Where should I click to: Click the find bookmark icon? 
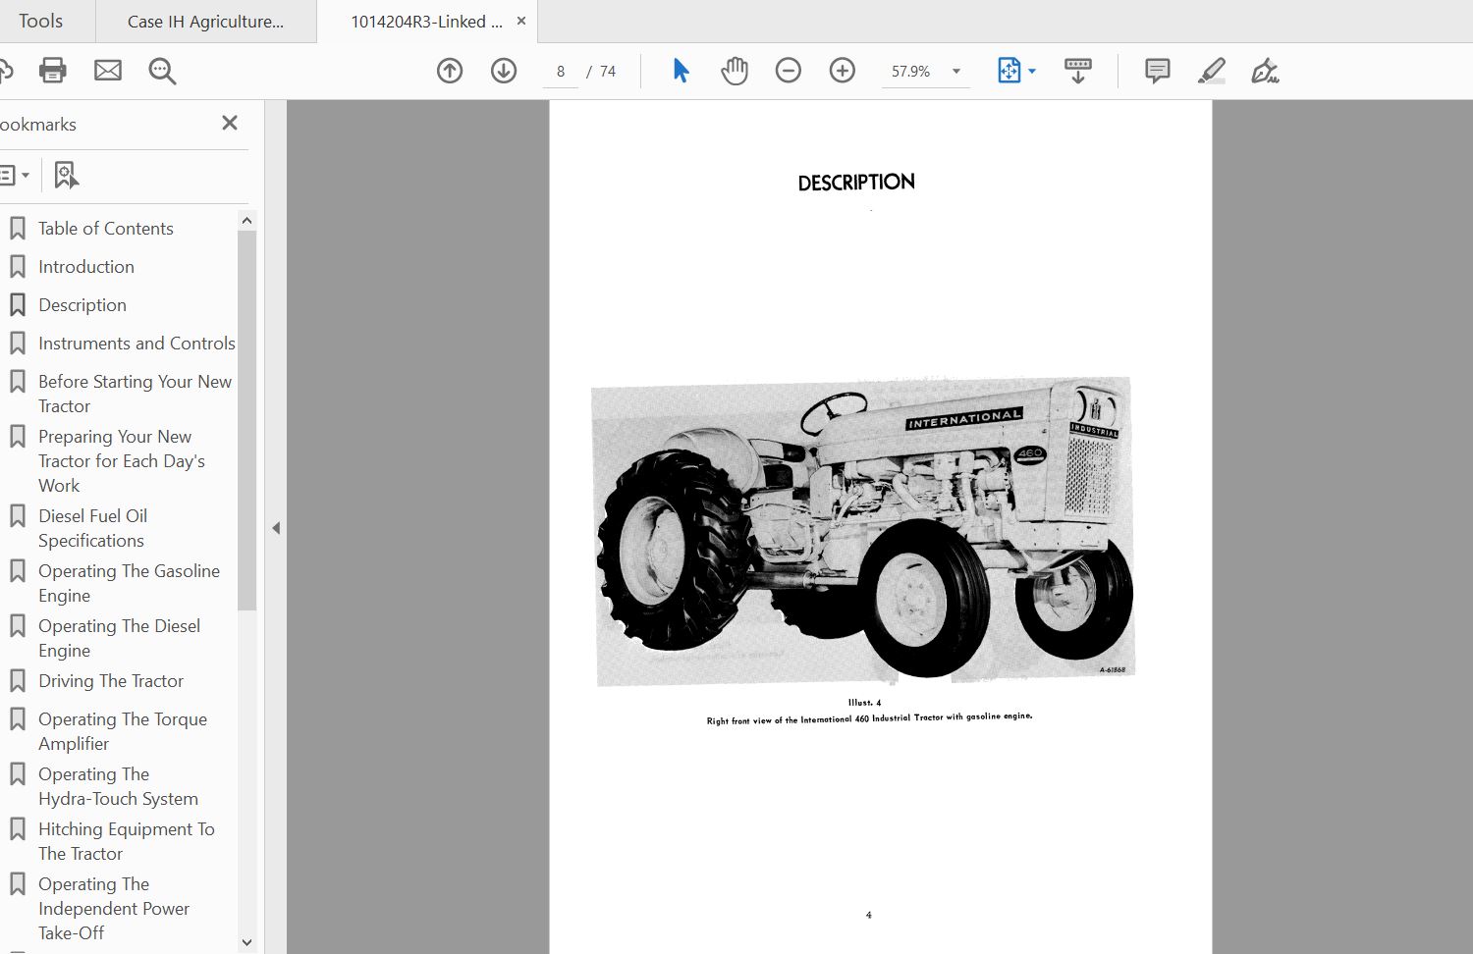tap(66, 175)
